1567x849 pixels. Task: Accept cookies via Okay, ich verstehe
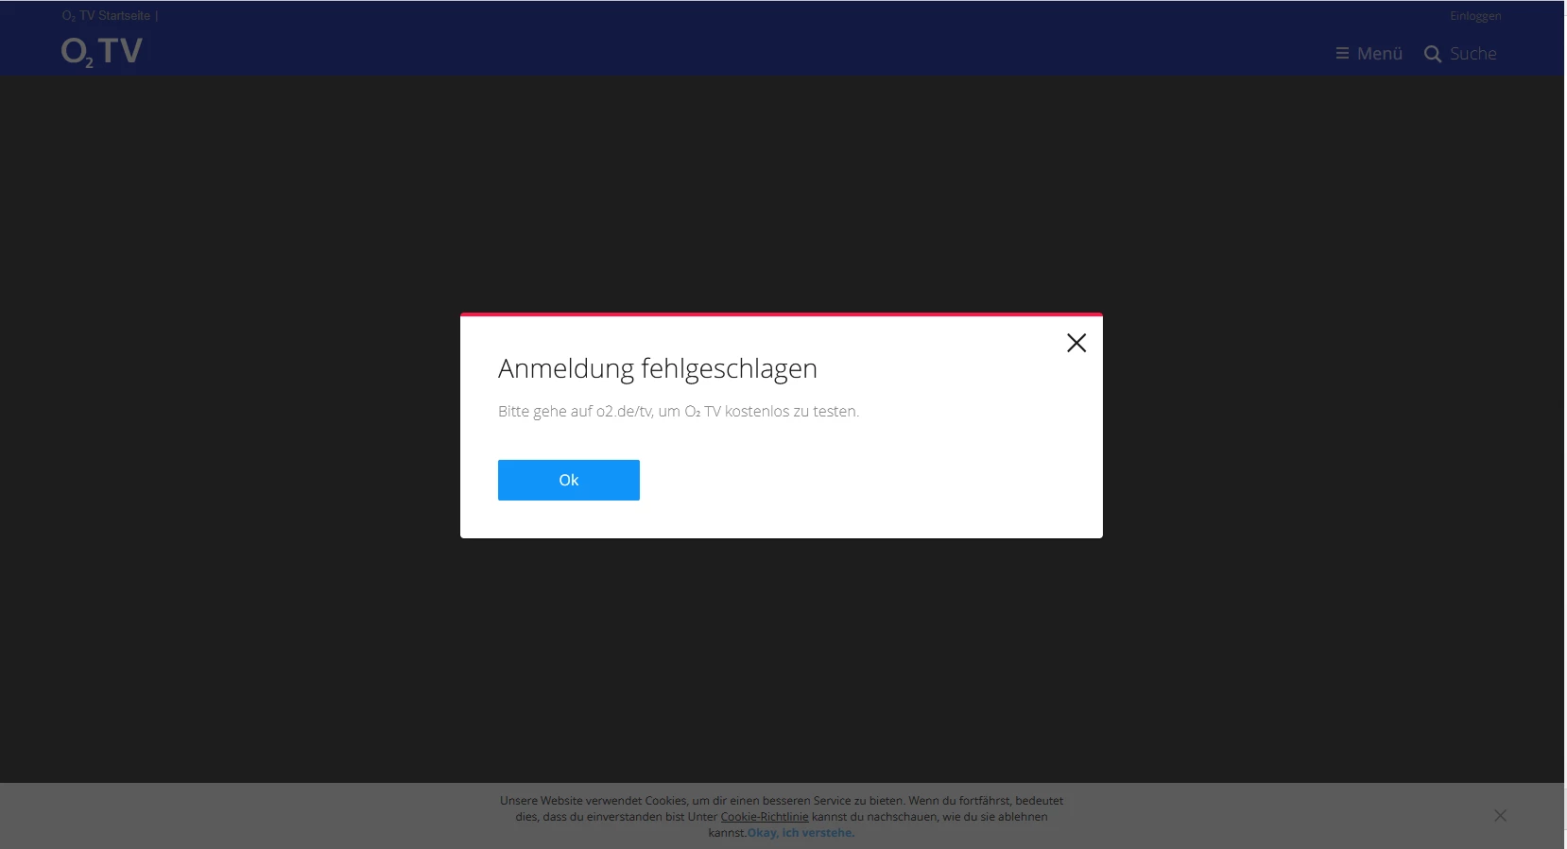[x=801, y=833]
